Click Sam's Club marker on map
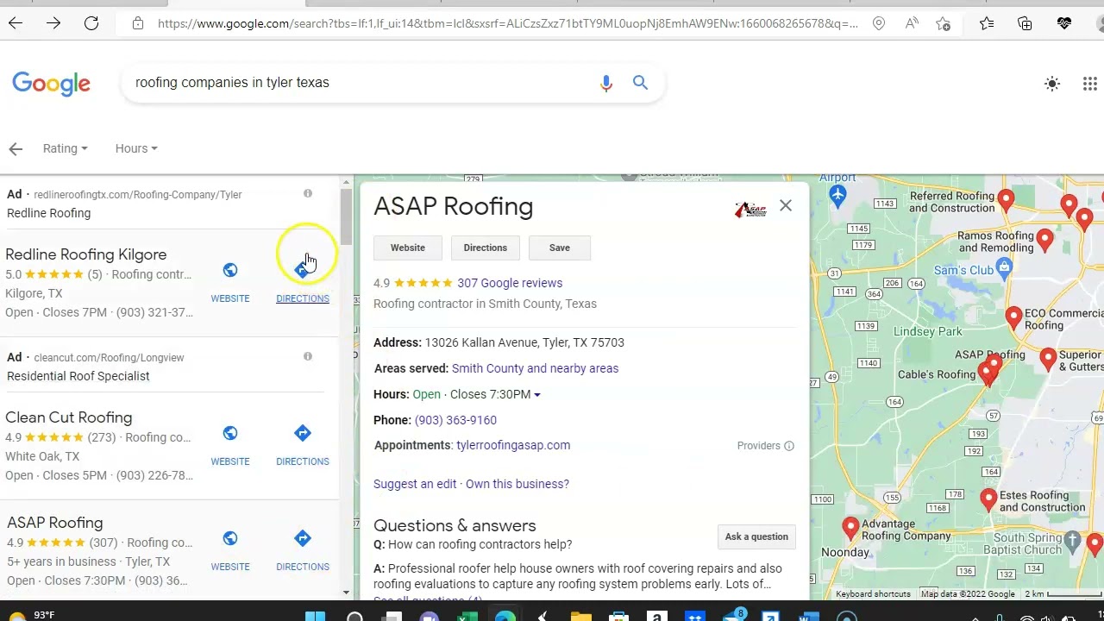 (1004, 269)
